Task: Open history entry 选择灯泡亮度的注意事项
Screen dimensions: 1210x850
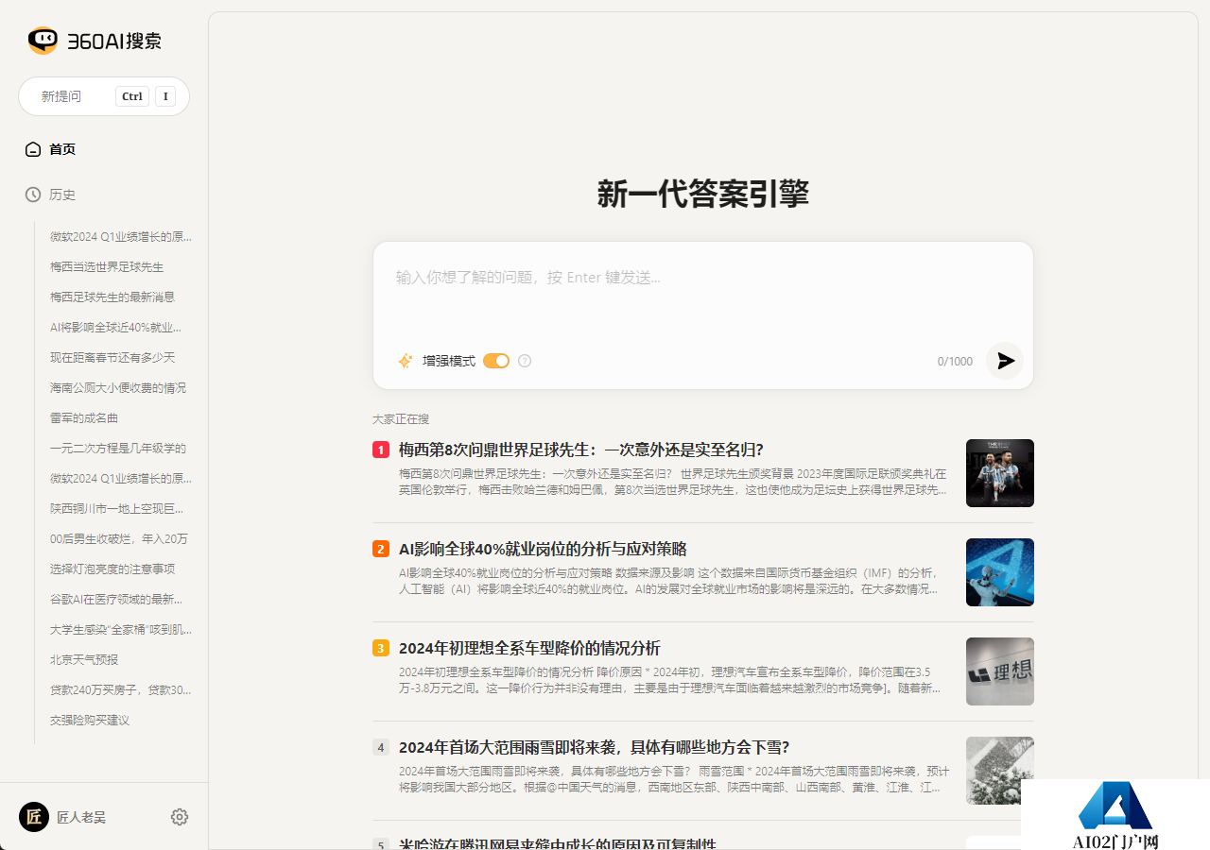Action: 112,569
